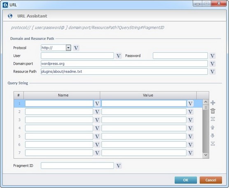Move selected row down one position
229x188 pixels.
click(213, 136)
